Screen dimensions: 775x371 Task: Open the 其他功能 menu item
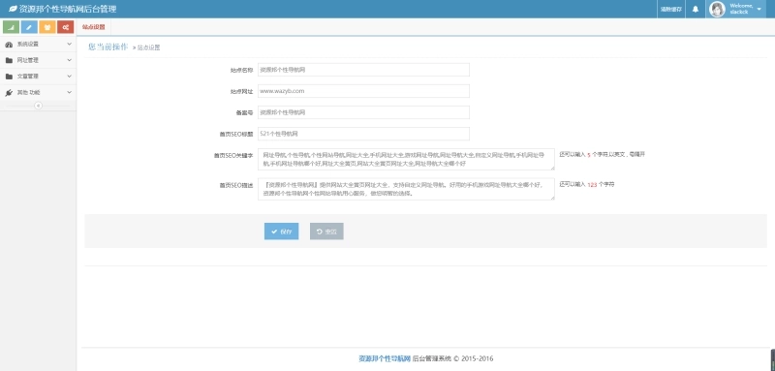tap(38, 92)
